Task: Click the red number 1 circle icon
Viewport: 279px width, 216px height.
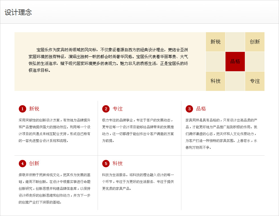Action: click(22, 109)
